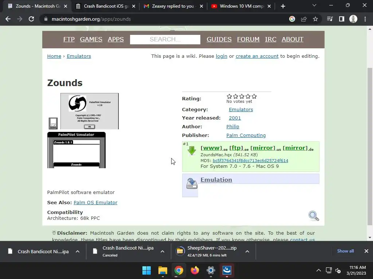Close the Windows 10 VM tab

(x=269, y=6)
